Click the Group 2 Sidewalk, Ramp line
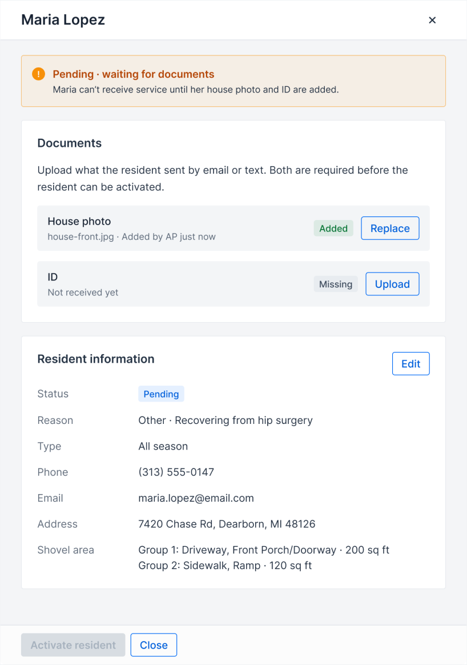This screenshot has width=467, height=665. 225,566
